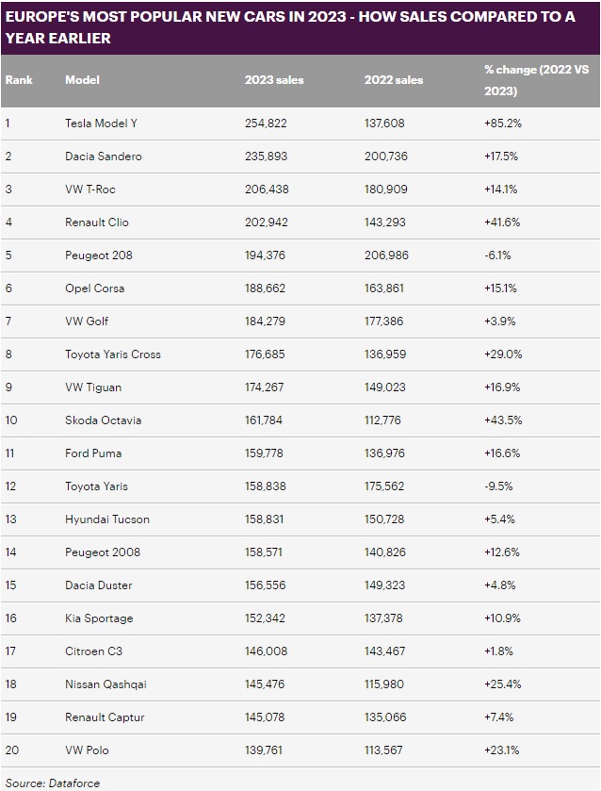This screenshot has height=791, width=601.
Task: Click Toyota Yaris -9.5% change value
Action: [498, 486]
